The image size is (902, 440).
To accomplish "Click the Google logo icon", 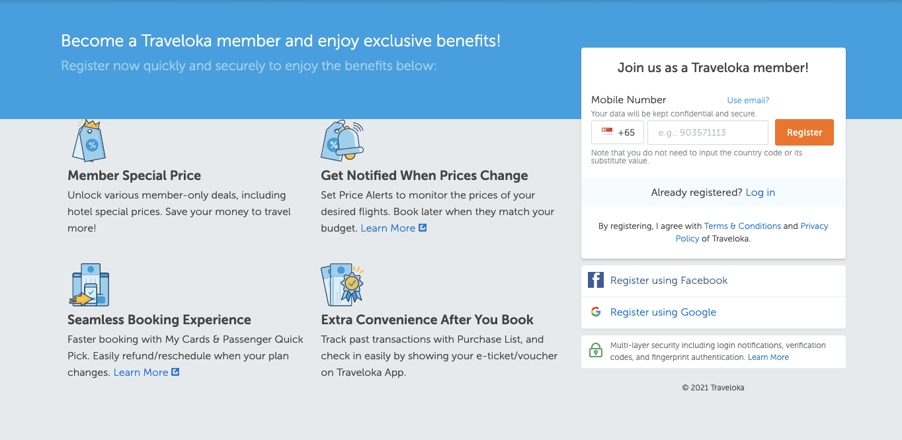I will (596, 312).
